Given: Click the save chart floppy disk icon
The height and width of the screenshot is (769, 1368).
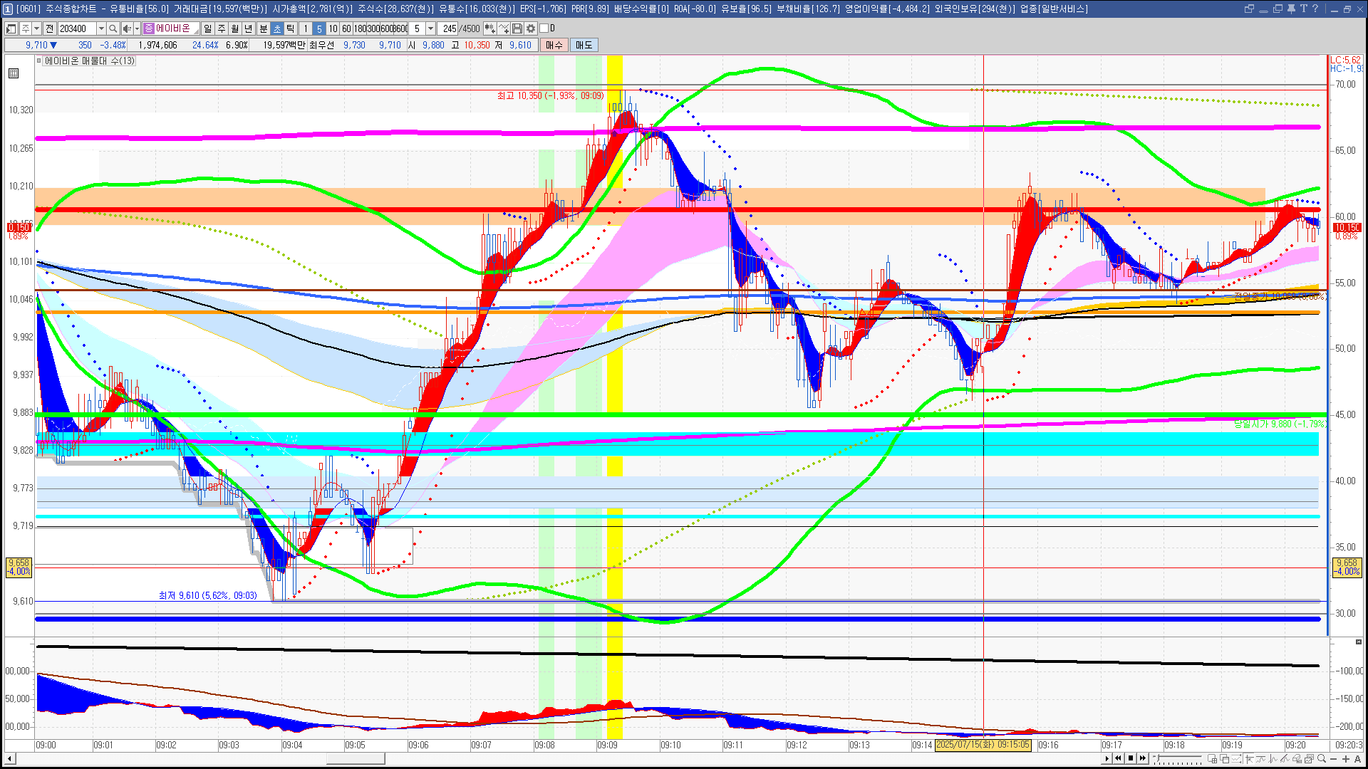Looking at the screenshot, I should (517, 28).
